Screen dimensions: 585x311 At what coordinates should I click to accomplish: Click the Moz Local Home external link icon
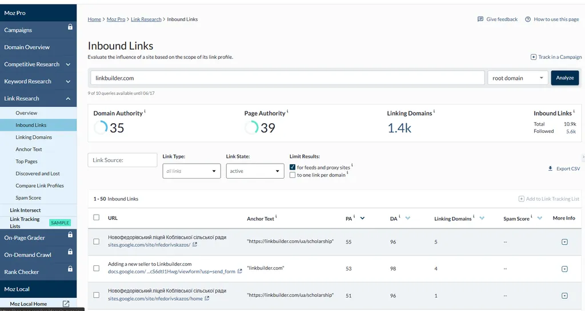(x=66, y=304)
